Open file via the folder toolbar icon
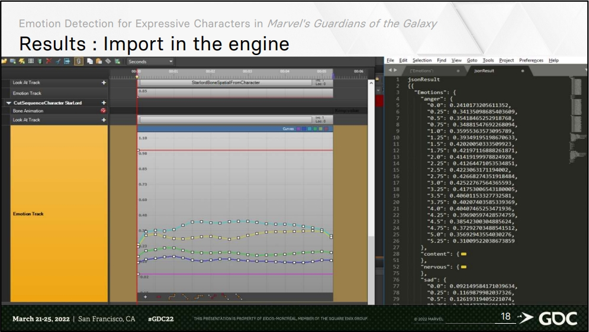 (4, 61)
